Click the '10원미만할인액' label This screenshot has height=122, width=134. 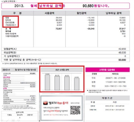12,36
